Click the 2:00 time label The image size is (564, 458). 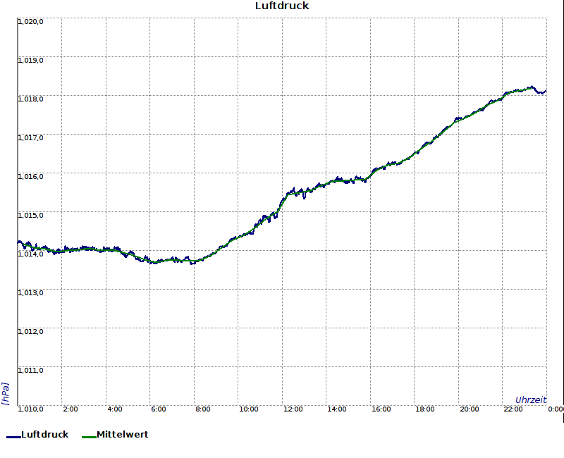pyautogui.click(x=70, y=409)
